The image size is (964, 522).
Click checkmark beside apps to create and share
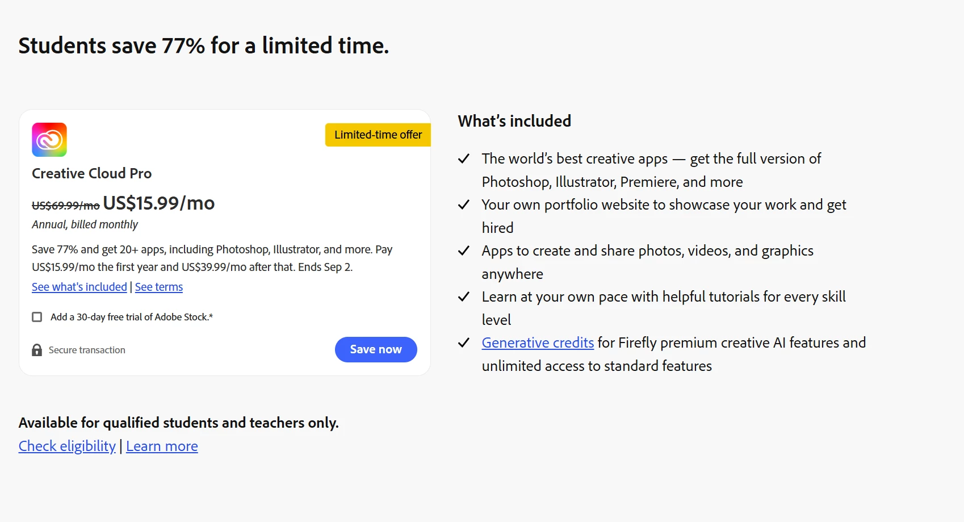(x=464, y=250)
